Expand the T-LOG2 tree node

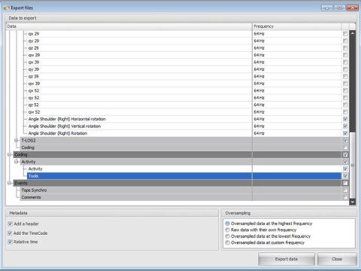(17, 141)
